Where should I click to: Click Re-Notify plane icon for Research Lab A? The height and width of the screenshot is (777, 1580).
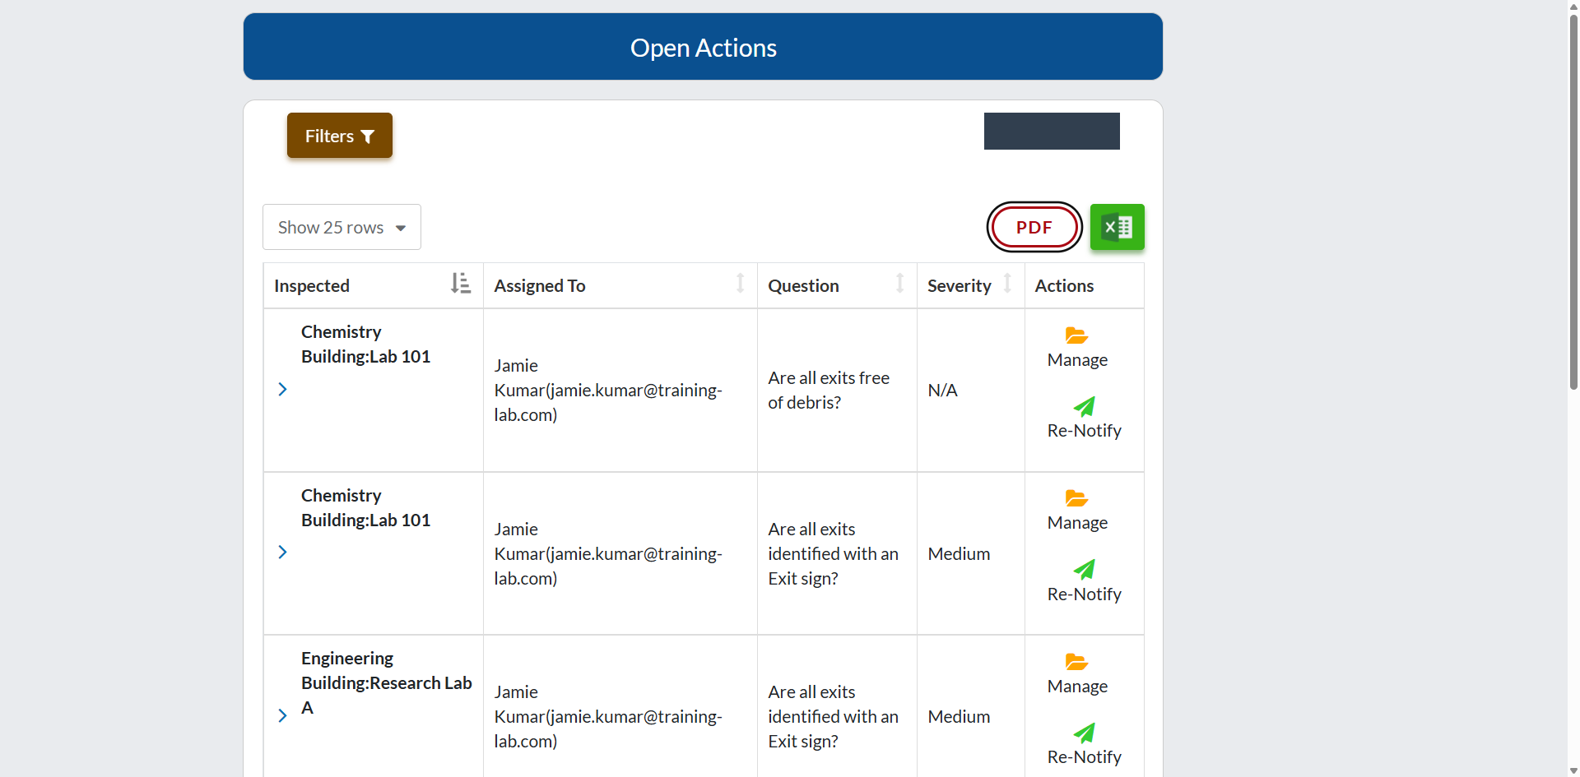1084,733
